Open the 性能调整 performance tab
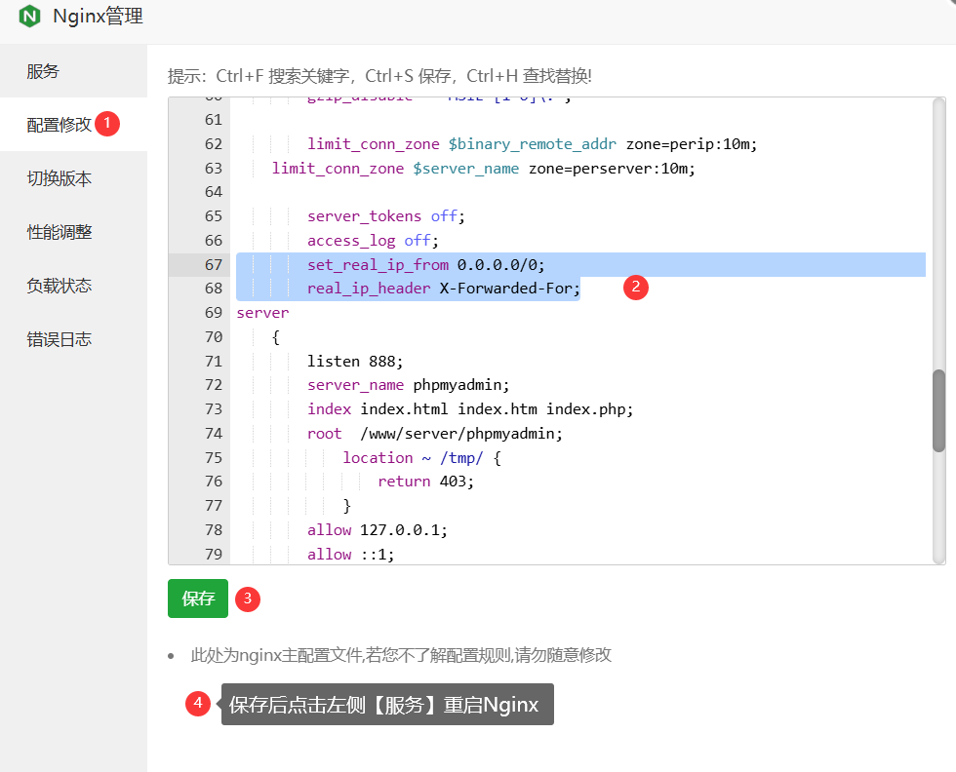The width and height of the screenshot is (956, 772). (x=73, y=232)
